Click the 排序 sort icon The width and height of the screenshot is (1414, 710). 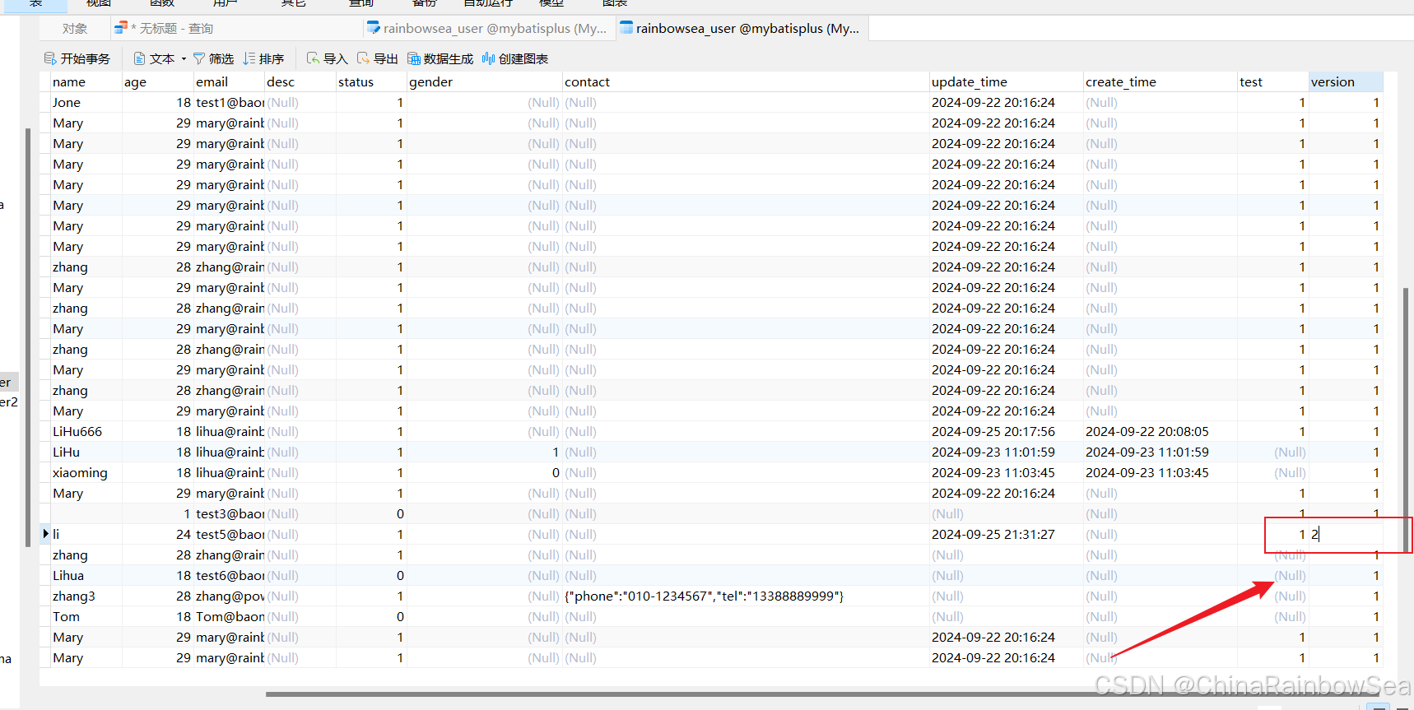coord(249,58)
